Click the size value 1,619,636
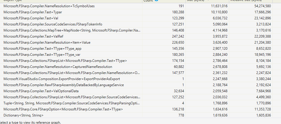Screen dimensions: 281x124 pos(220,115)
